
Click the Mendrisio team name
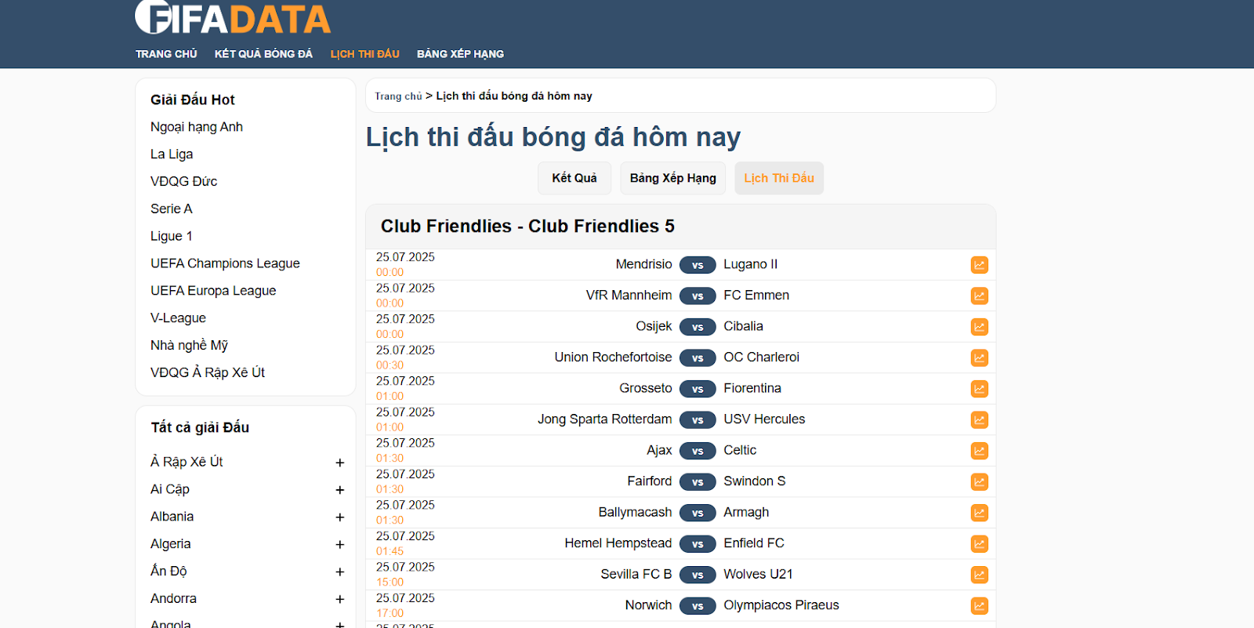(x=643, y=264)
